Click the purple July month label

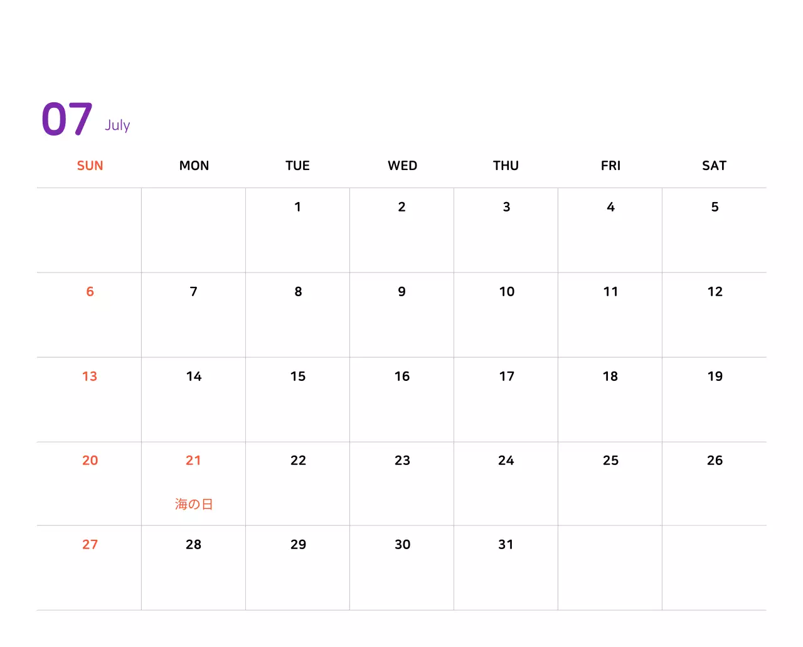click(x=117, y=125)
